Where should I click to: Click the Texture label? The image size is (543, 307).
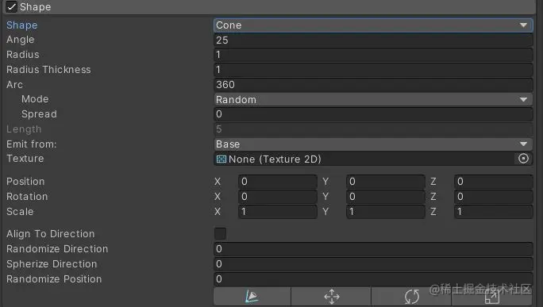click(25, 159)
